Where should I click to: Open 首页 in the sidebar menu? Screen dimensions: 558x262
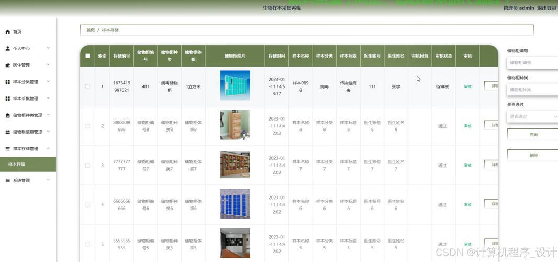tap(28, 32)
